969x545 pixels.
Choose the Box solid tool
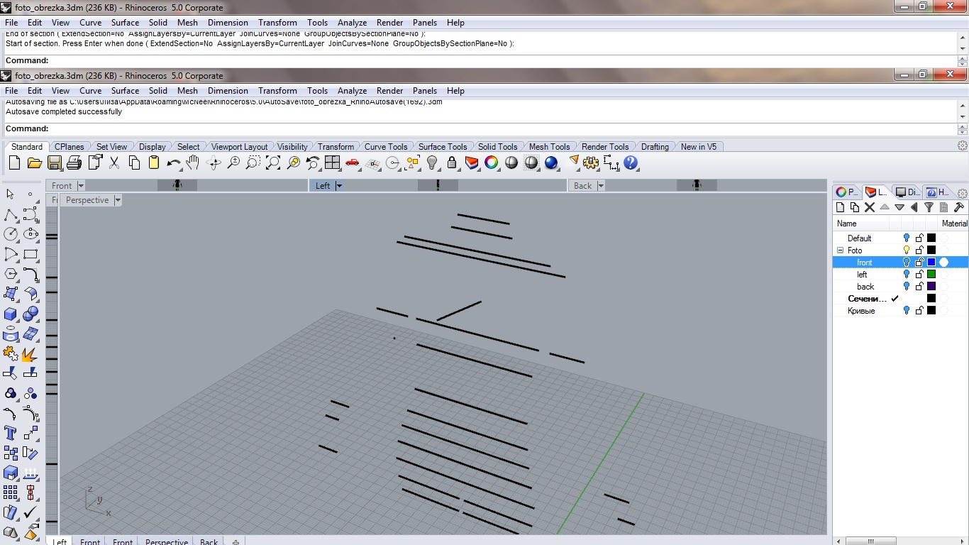click(11, 314)
